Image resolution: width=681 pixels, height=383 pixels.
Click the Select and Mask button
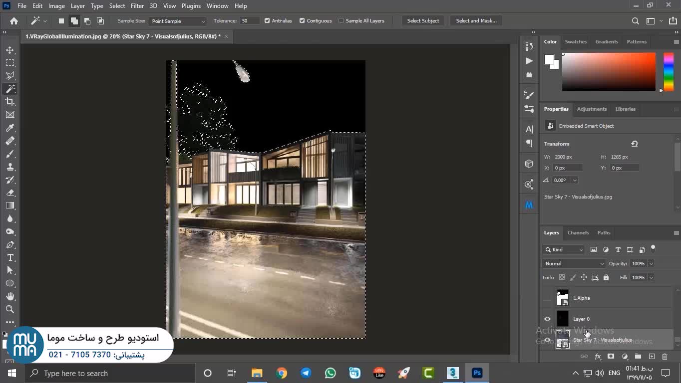pyautogui.click(x=476, y=21)
